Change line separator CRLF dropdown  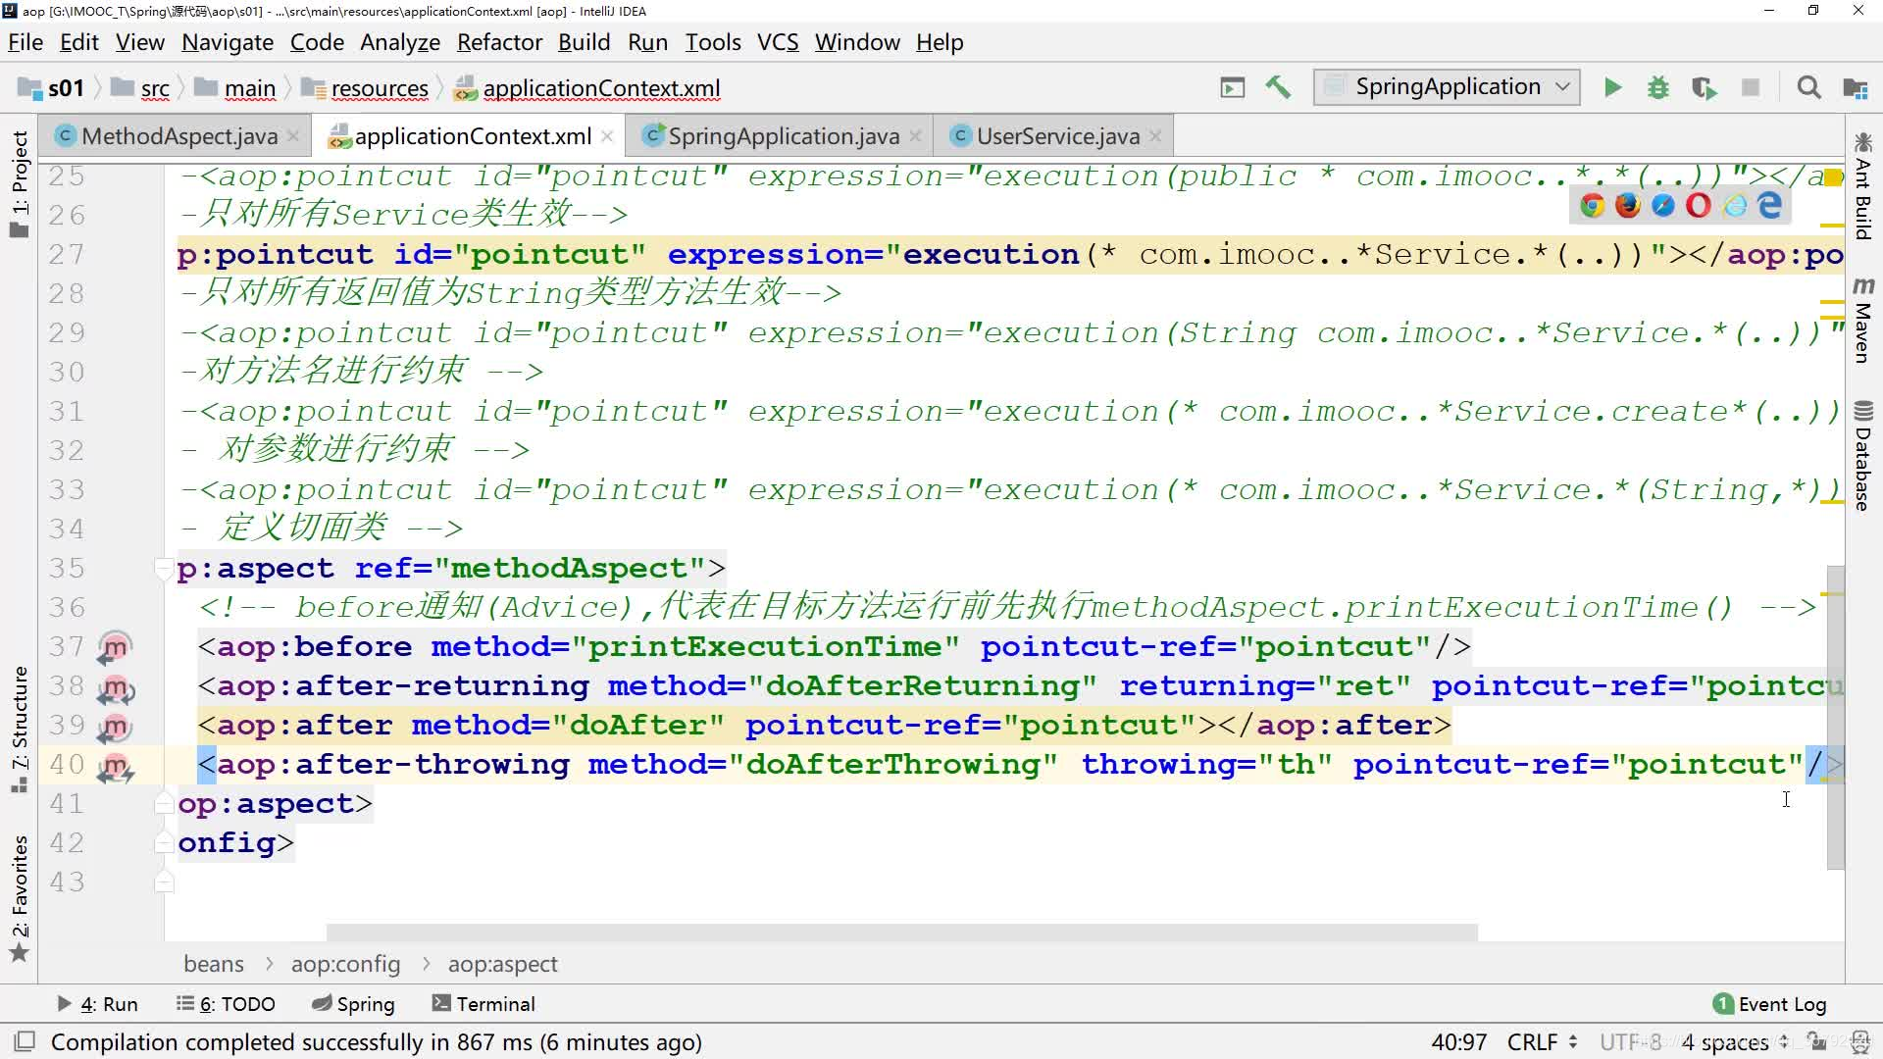[x=1542, y=1041]
